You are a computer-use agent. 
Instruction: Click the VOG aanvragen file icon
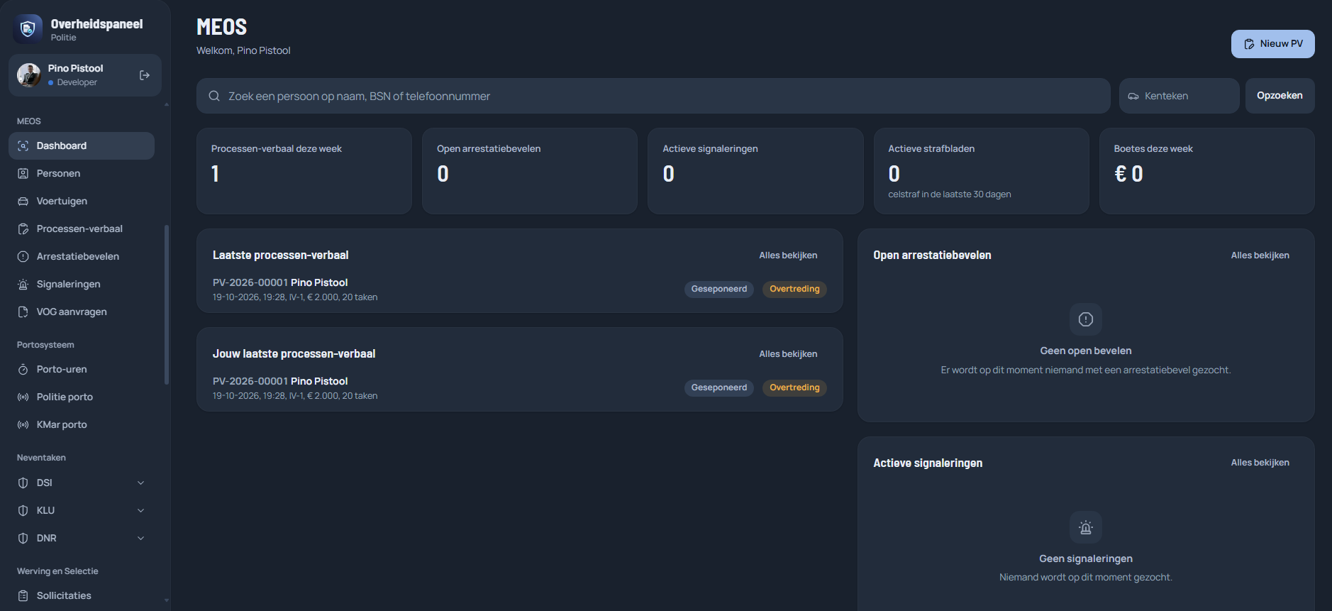pyautogui.click(x=23, y=312)
